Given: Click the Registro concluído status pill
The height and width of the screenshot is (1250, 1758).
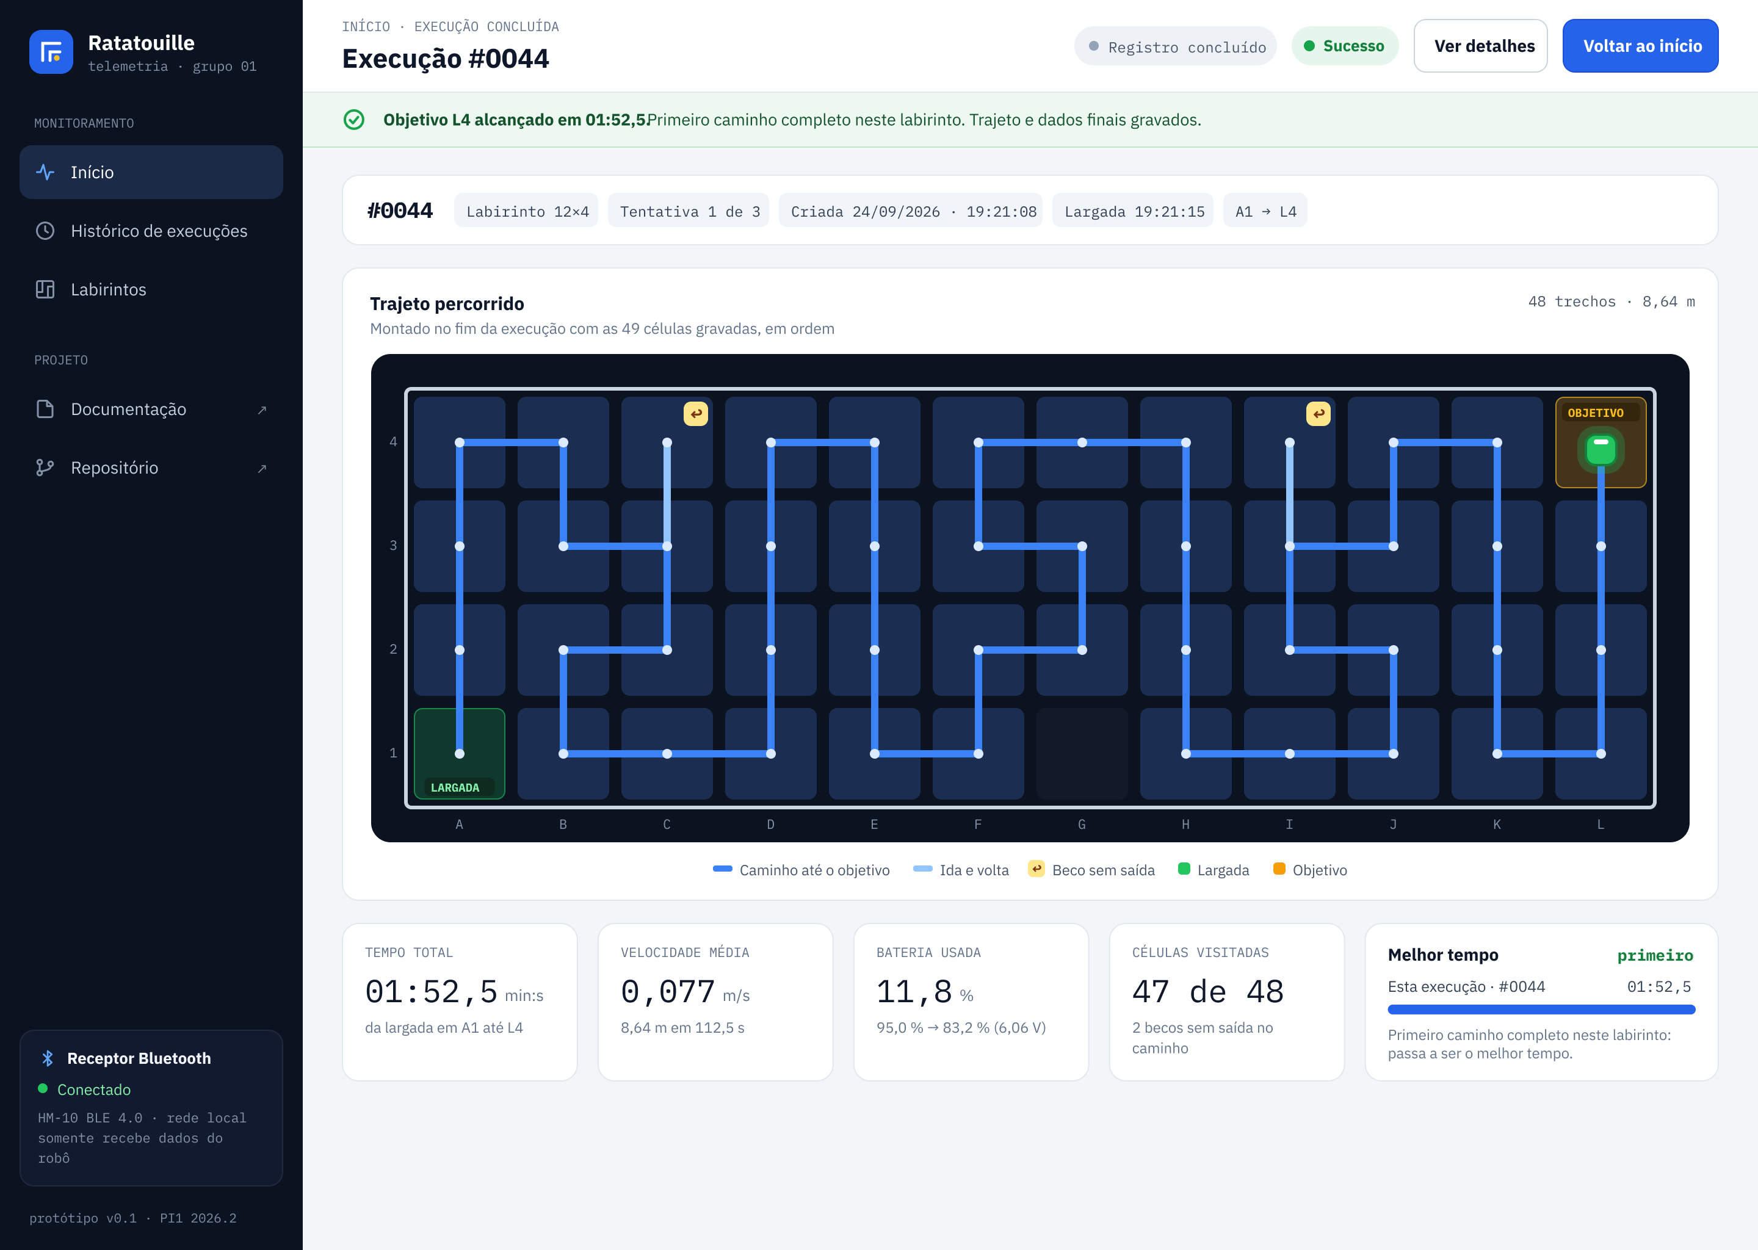Looking at the screenshot, I should click(x=1175, y=46).
